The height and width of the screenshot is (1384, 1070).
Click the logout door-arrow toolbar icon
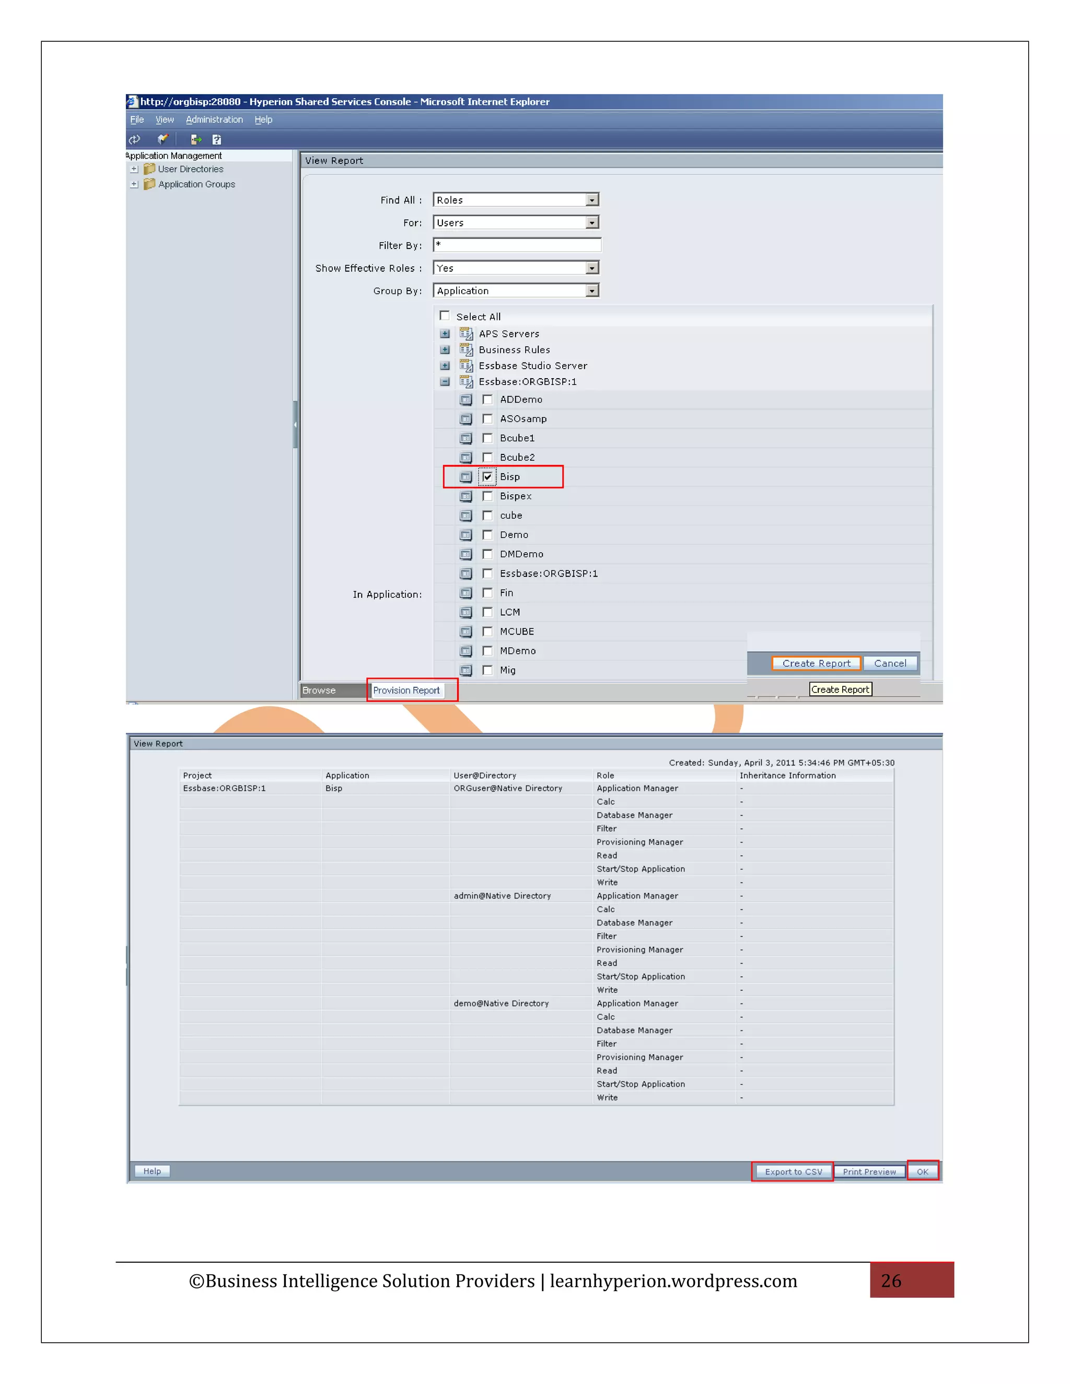[196, 139]
